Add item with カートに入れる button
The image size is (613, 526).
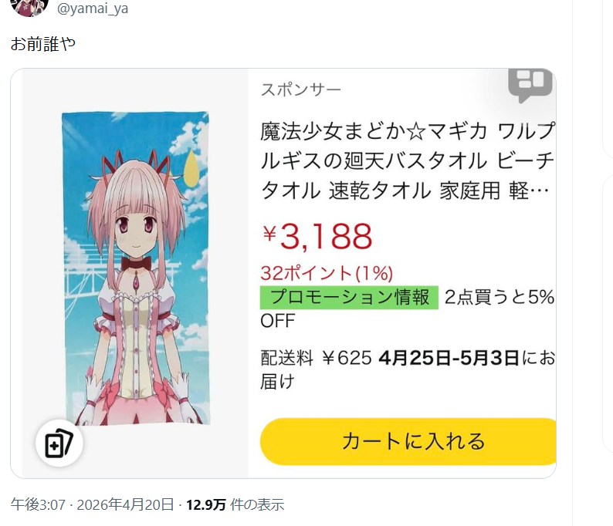[x=408, y=442]
